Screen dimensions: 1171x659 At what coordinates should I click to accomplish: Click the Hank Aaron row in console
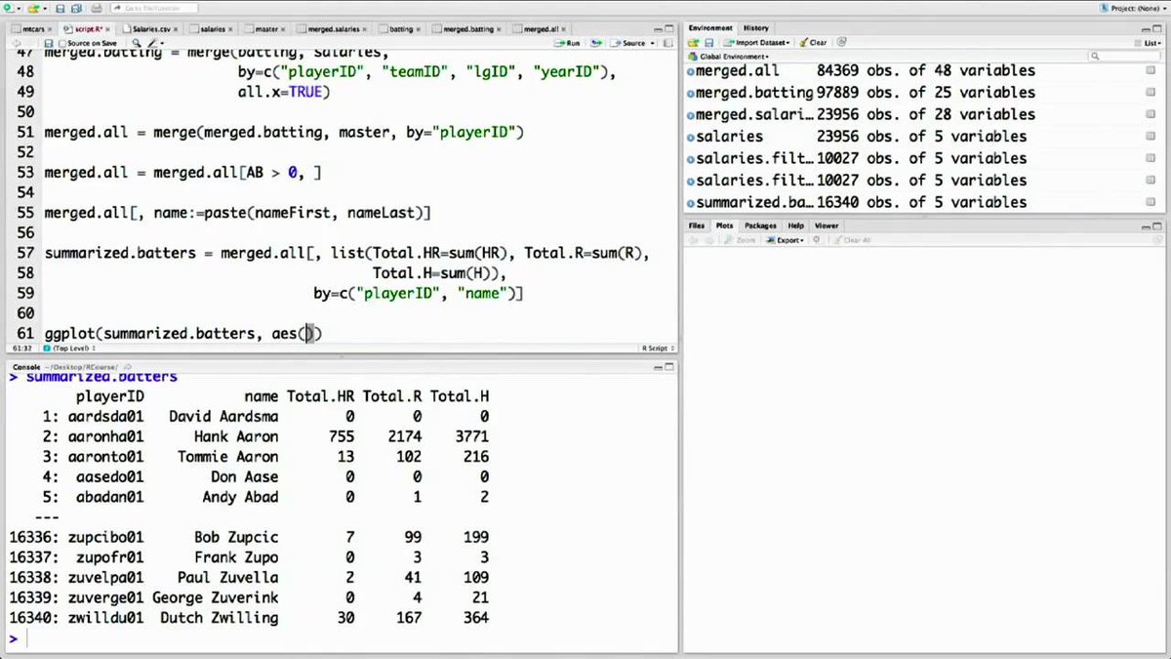coord(249,436)
